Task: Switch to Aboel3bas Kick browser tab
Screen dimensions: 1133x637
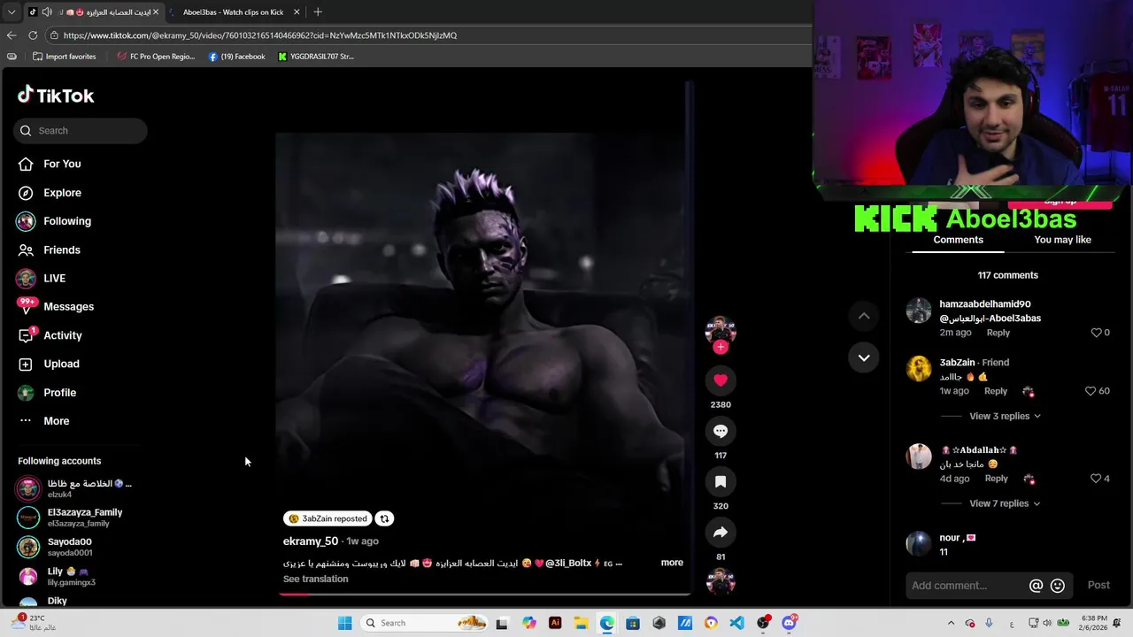Action: pos(232,12)
